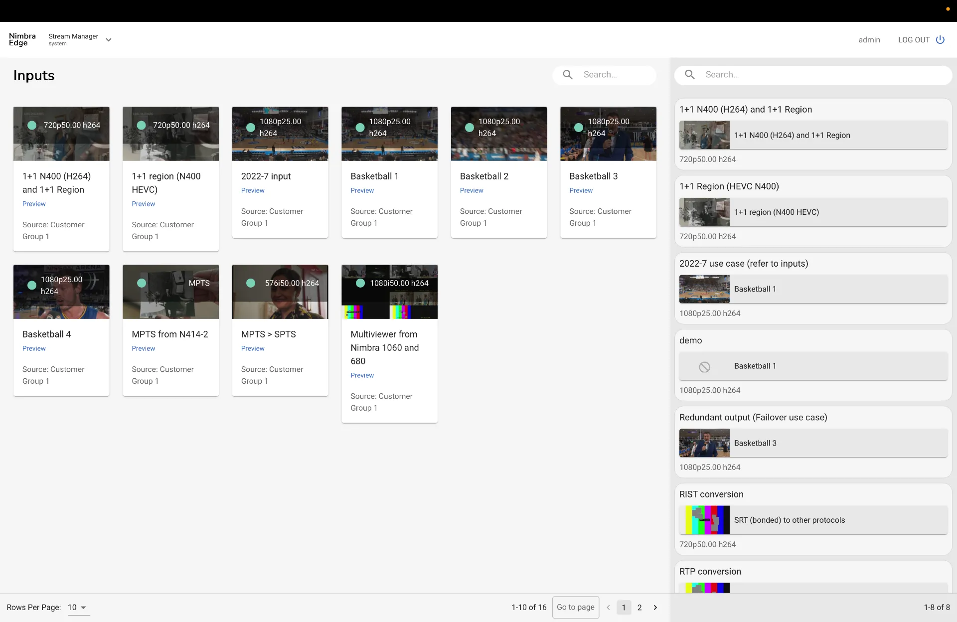Click the previous page left chevron
Image resolution: width=957 pixels, height=622 pixels.
point(608,608)
